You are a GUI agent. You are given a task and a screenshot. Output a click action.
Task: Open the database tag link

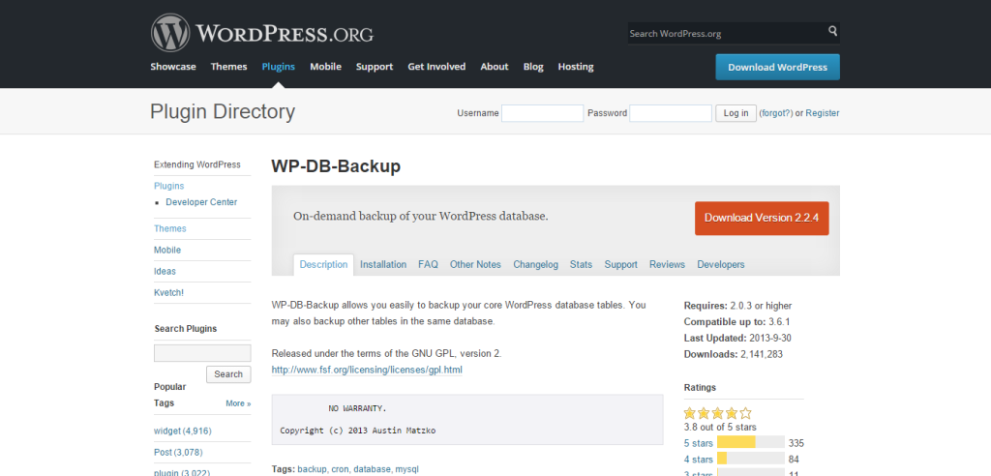(x=372, y=469)
